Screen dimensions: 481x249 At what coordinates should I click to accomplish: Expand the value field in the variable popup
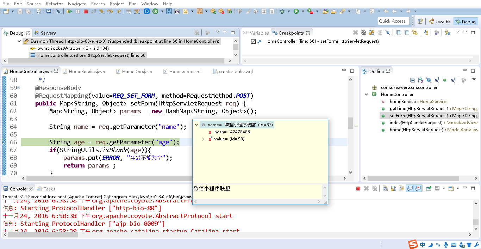(203, 139)
